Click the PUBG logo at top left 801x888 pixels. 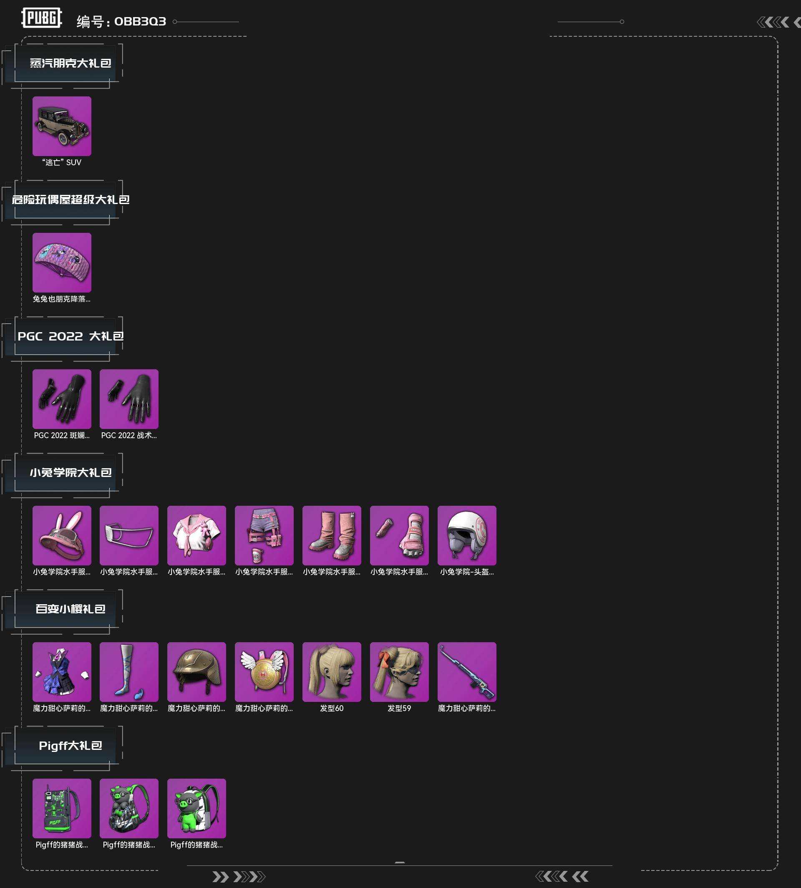pyautogui.click(x=42, y=18)
